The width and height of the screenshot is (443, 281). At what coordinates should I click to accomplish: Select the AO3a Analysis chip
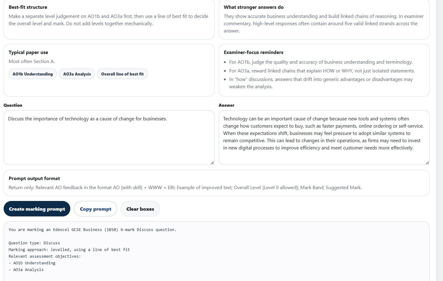[x=77, y=74]
